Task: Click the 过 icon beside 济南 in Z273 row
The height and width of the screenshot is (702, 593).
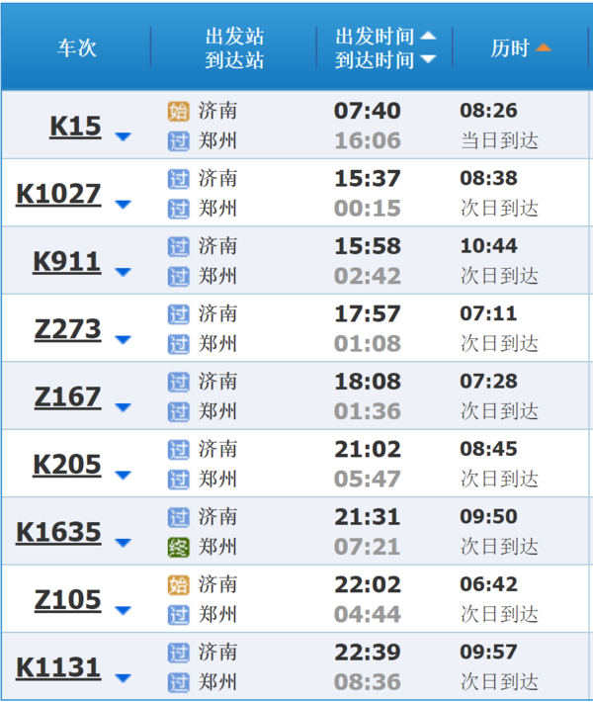Action: tap(178, 314)
